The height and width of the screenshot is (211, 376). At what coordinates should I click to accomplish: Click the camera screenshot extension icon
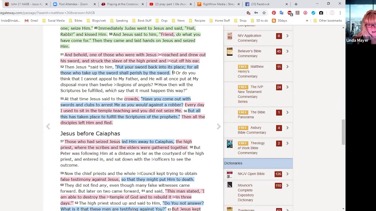point(321,13)
